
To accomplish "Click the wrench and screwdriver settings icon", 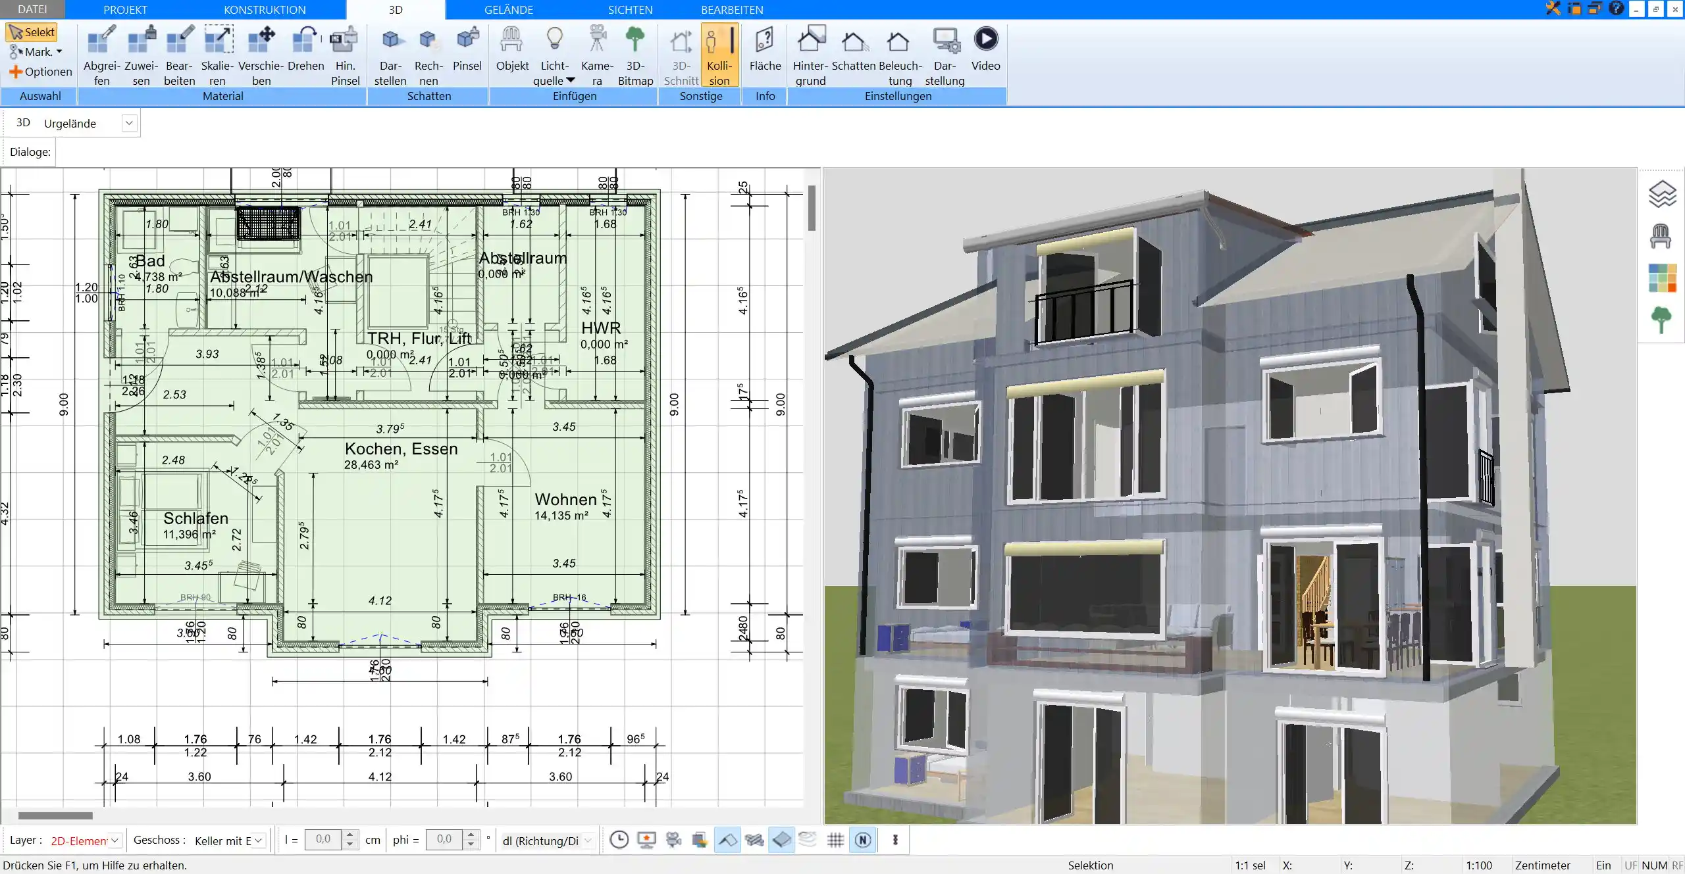I will pyautogui.click(x=1553, y=9).
